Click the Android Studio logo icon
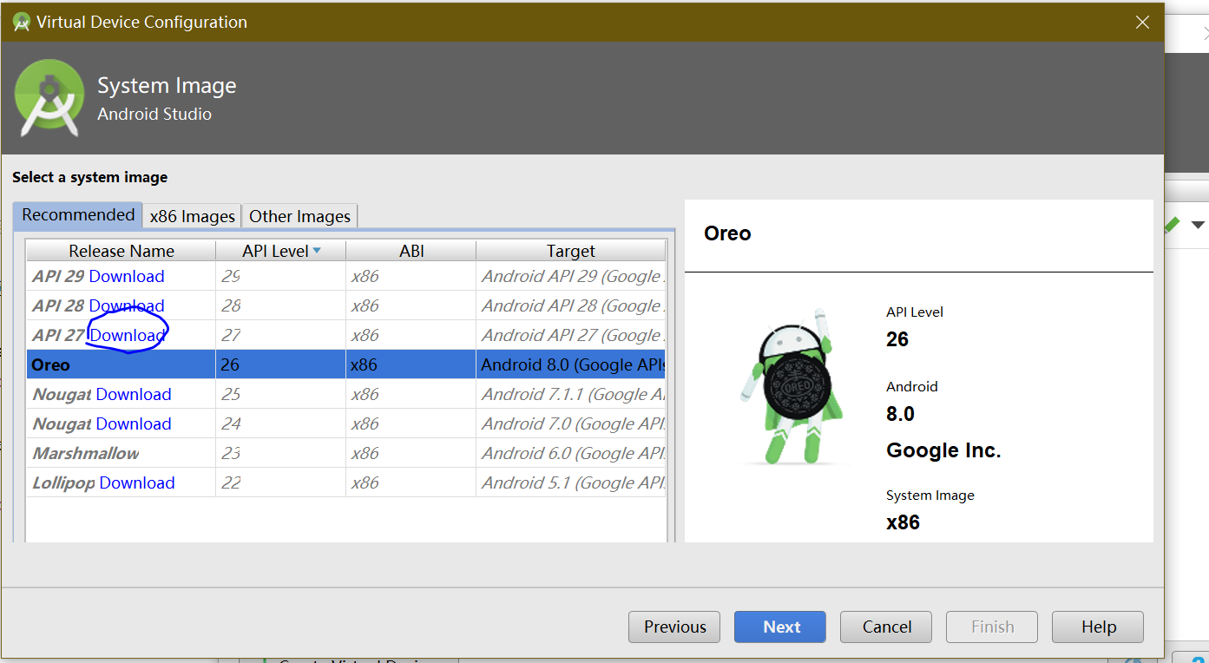This screenshot has width=1209, height=663. pos(49,97)
